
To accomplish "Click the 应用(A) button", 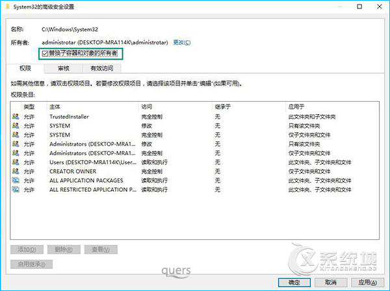I will coord(367,283).
